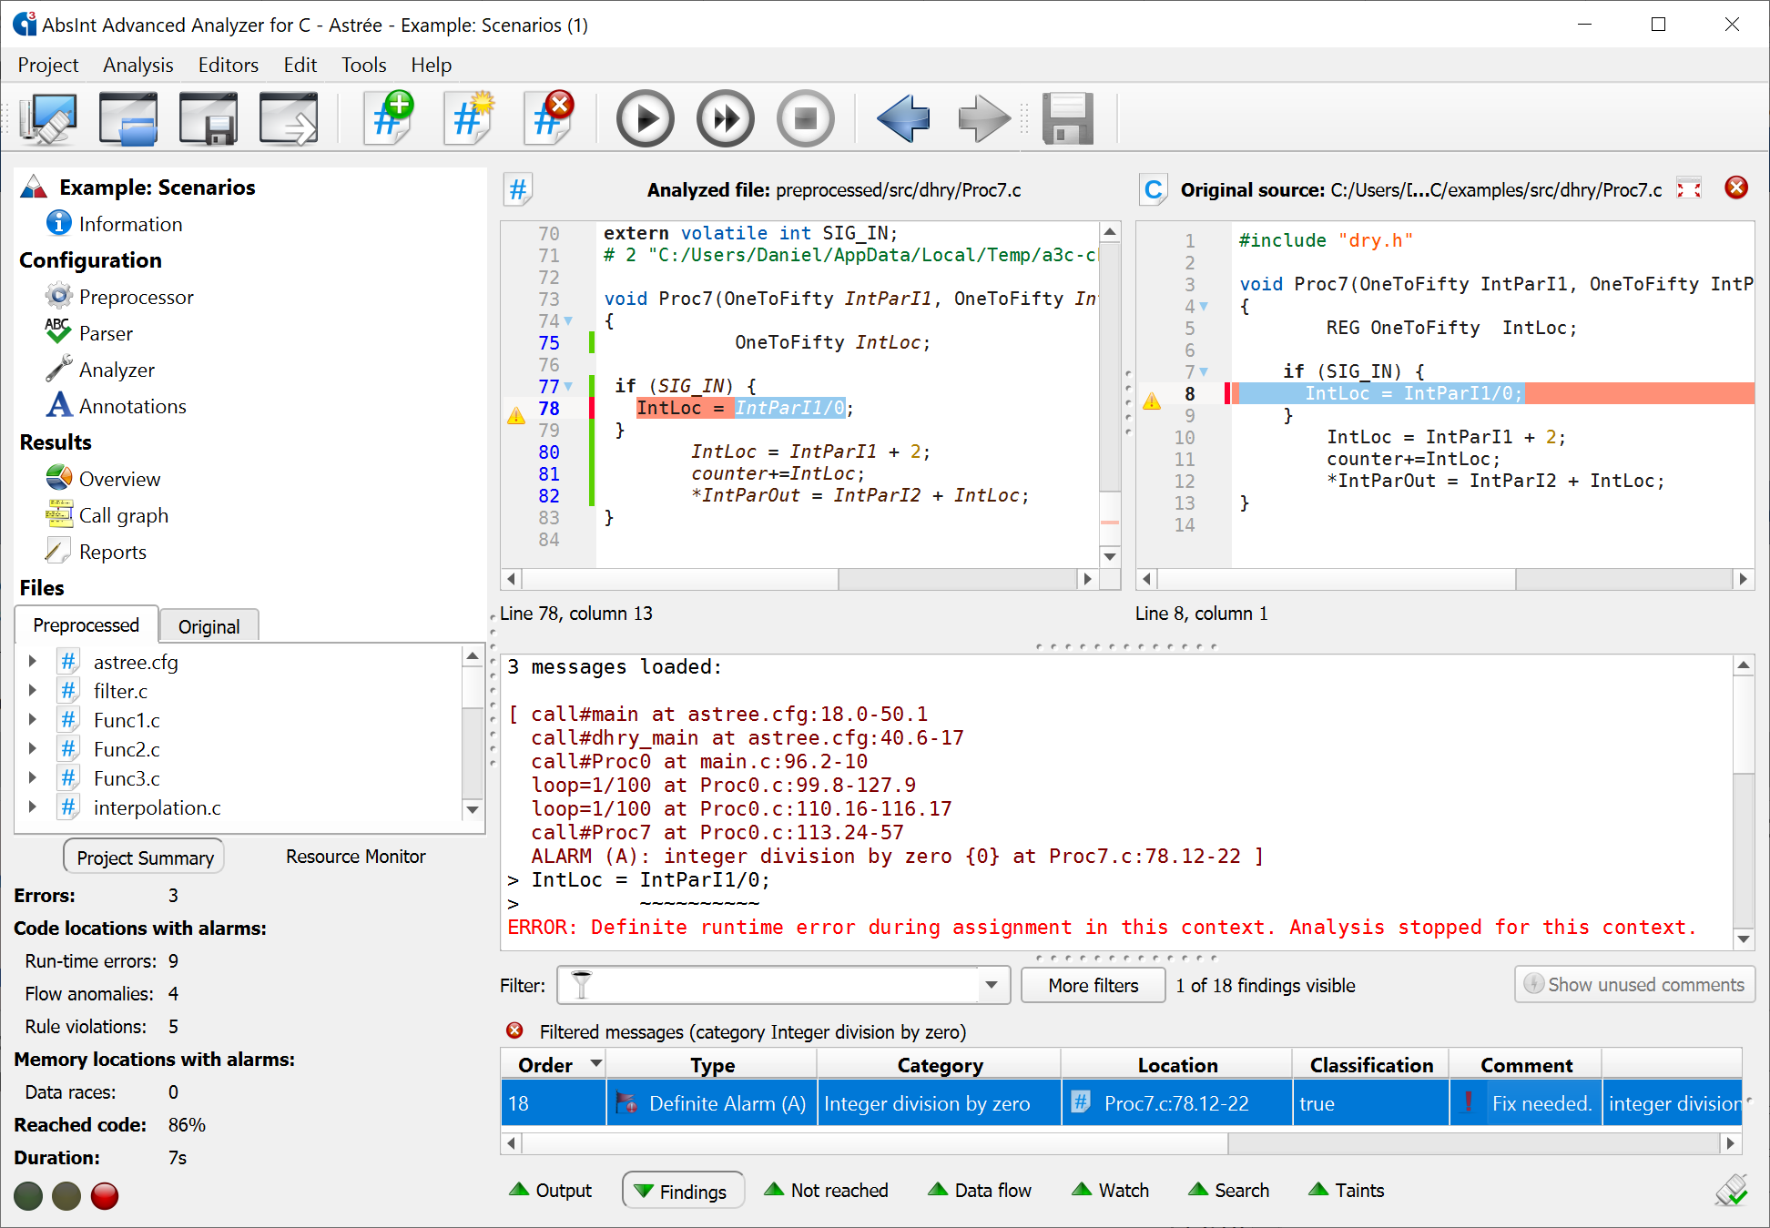
Task: Select the Proc7.c:78.12-22 location cell
Action: tap(1176, 1103)
